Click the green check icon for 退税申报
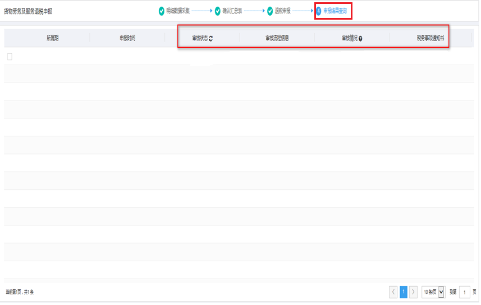The width and height of the screenshot is (481, 305). coord(269,11)
